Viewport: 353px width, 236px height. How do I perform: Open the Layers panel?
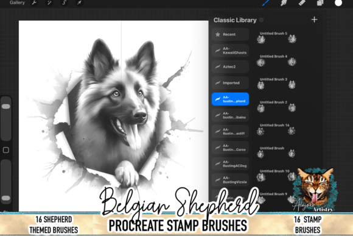click(320, 2)
